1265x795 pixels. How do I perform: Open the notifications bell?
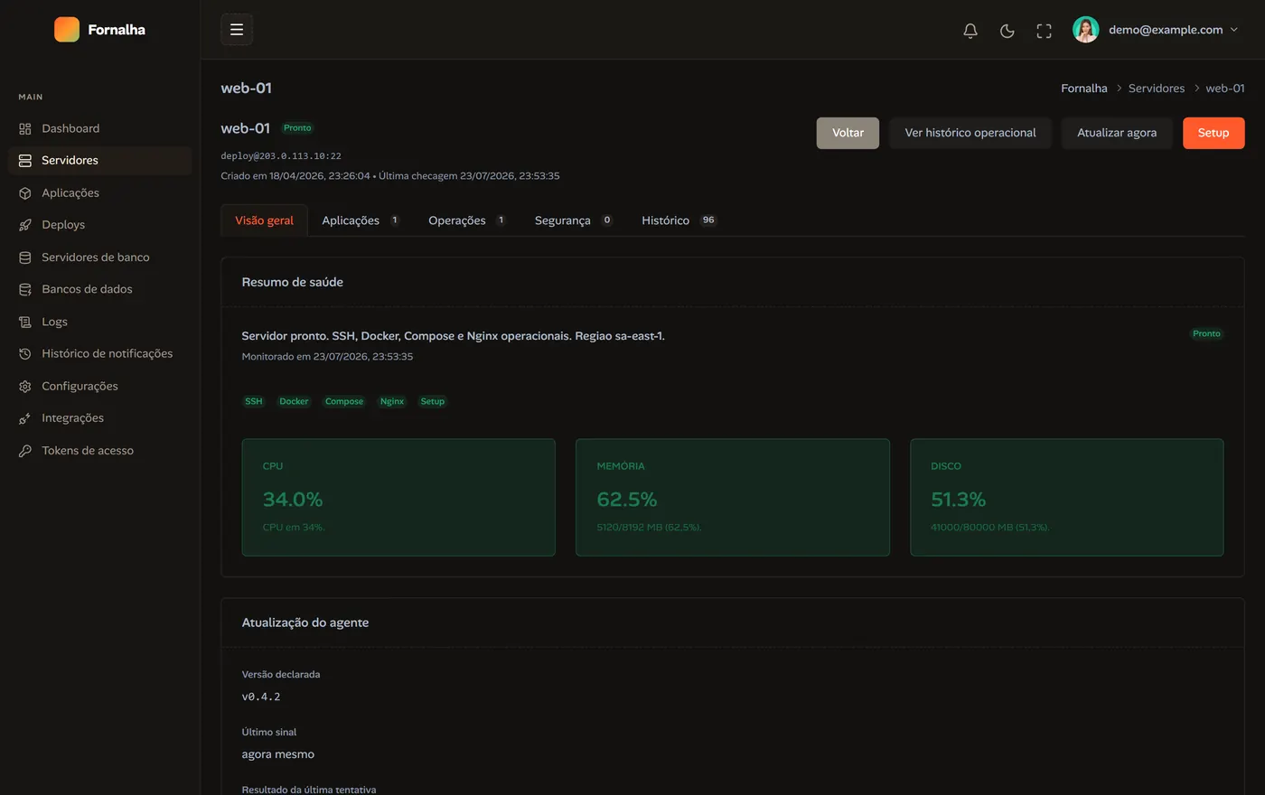coord(970,31)
